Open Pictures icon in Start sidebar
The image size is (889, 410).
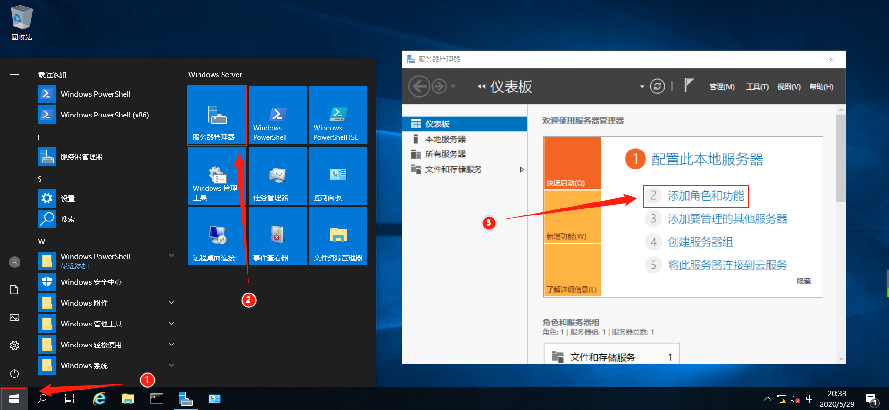point(14,318)
